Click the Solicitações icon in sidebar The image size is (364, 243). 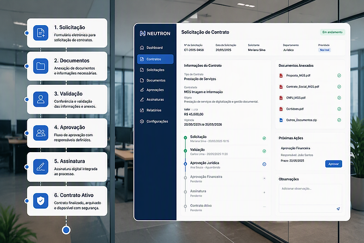pyautogui.click(x=142, y=70)
